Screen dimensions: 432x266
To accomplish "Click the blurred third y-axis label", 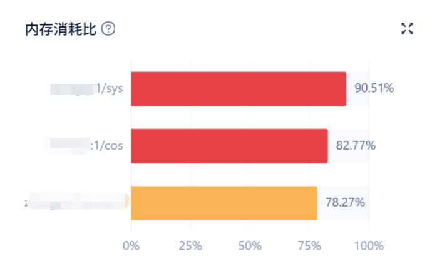I will point(76,202).
